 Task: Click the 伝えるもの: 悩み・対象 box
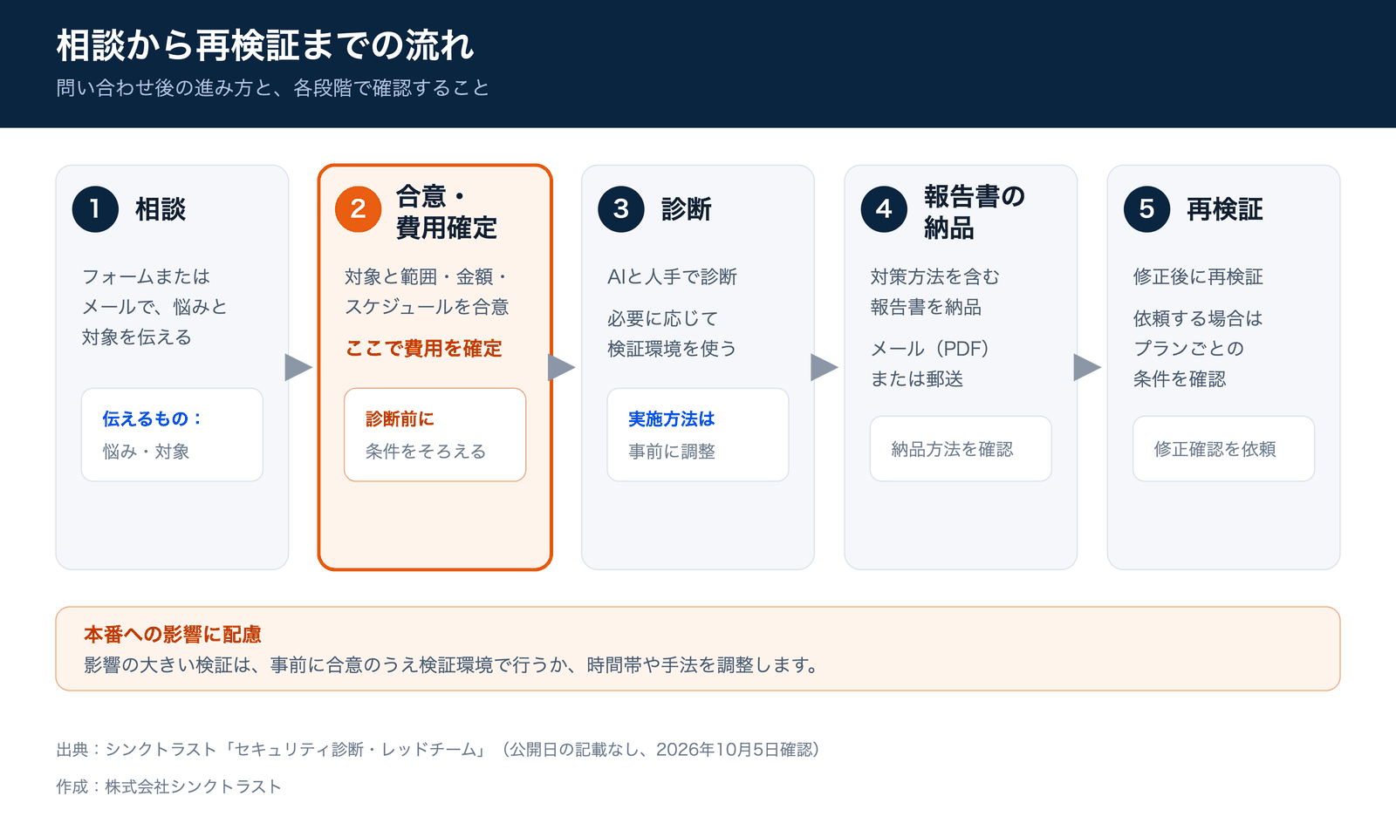[x=172, y=435]
